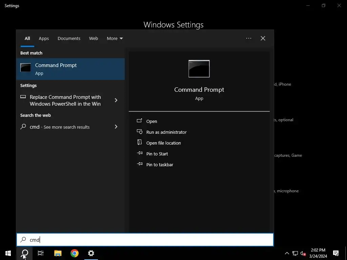The width and height of the screenshot is (347, 260).
Task: Expand the More filter dropdown
Action: pyautogui.click(x=115, y=39)
